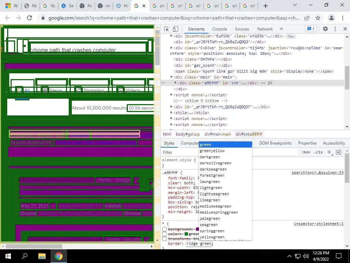This screenshot has height=263, width=350.
Task: Show hidden system tray icons
Action: pos(289,256)
